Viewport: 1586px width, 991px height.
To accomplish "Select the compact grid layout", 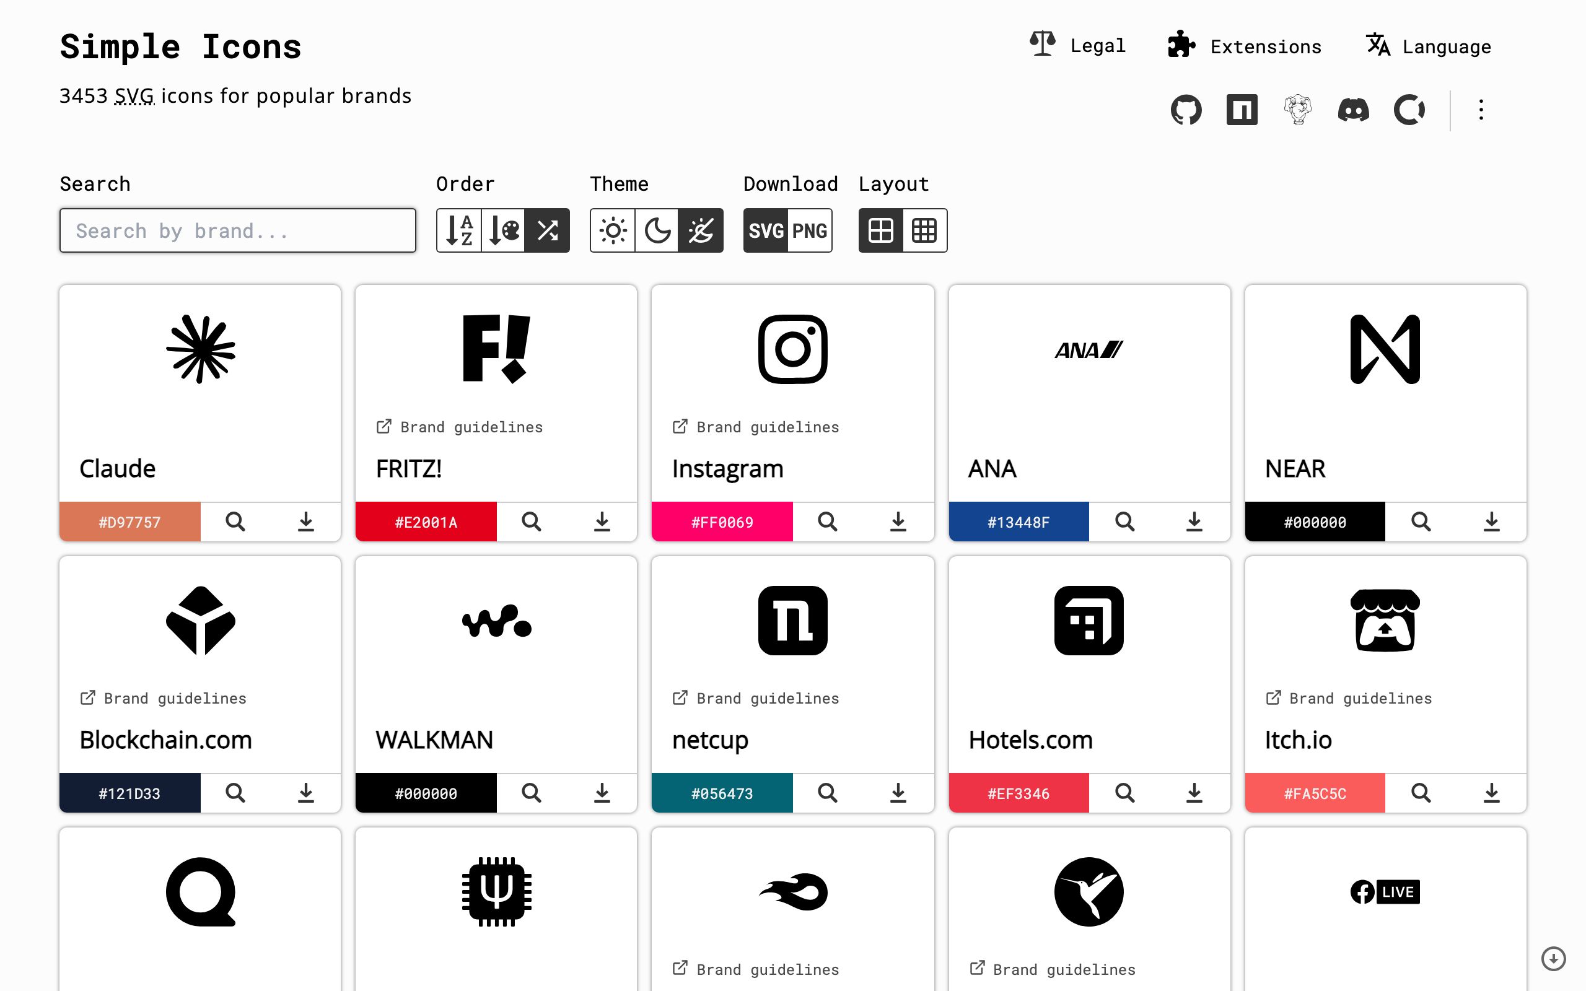I will pos(925,230).
